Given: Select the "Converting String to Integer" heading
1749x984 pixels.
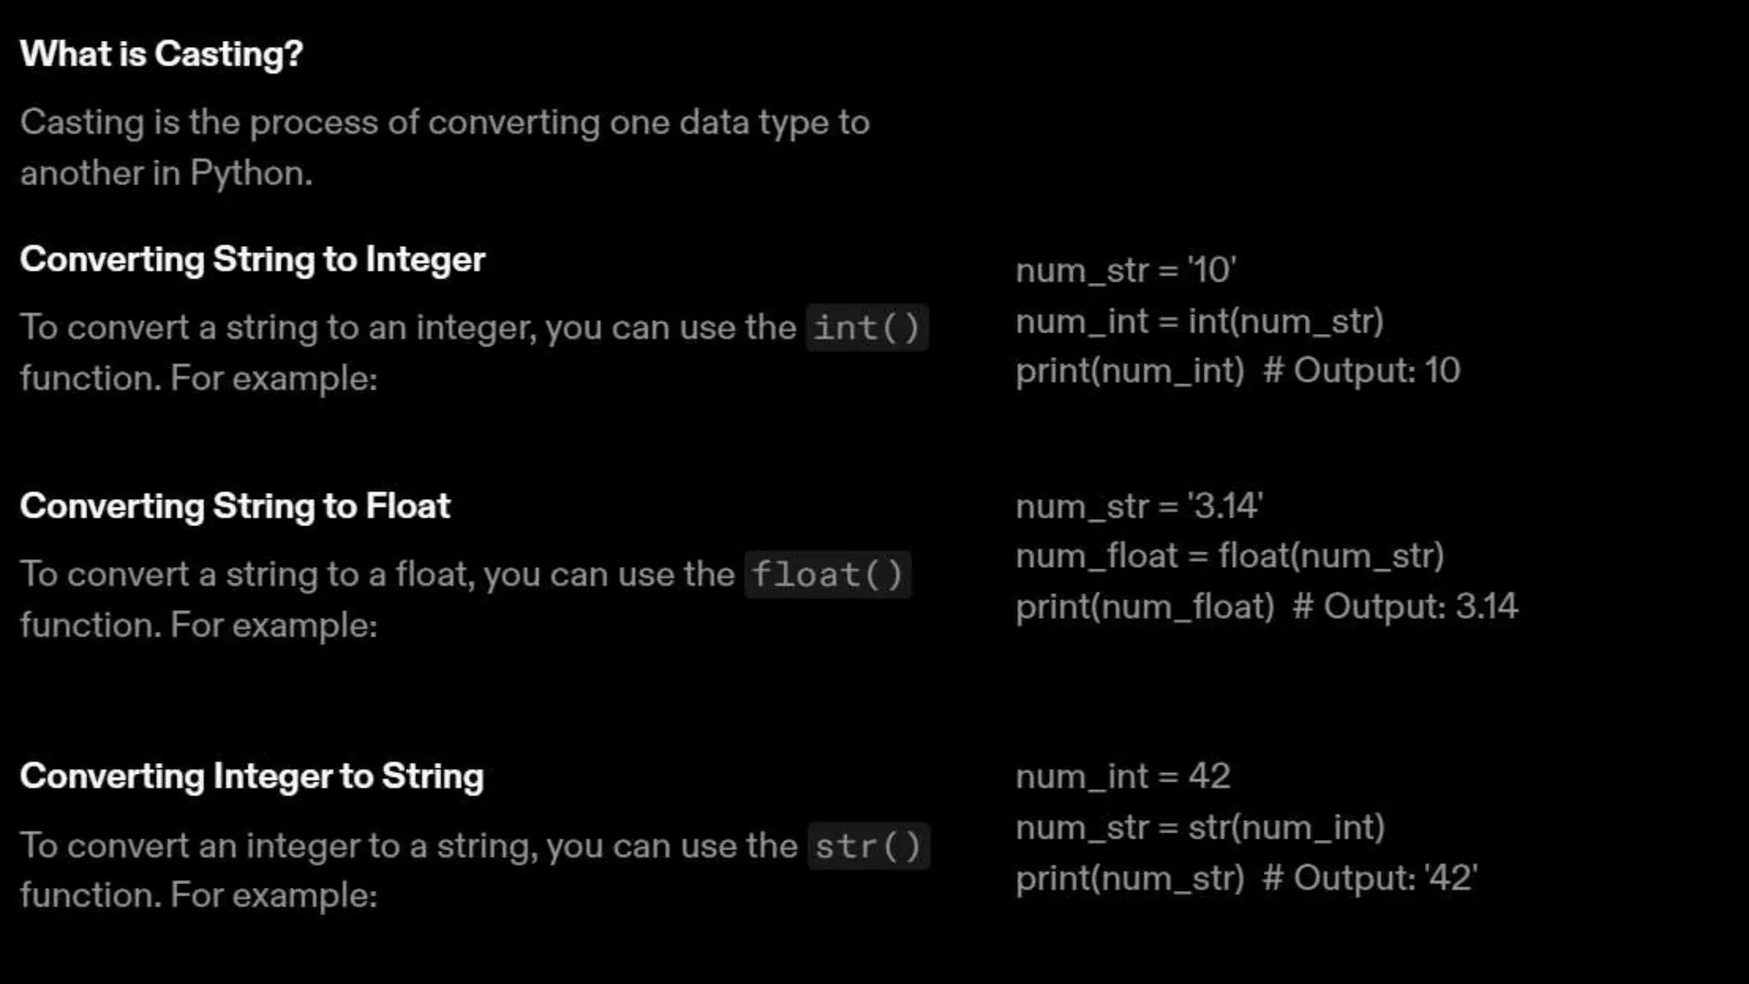Looking at the screenshot, I should (252, 259).
